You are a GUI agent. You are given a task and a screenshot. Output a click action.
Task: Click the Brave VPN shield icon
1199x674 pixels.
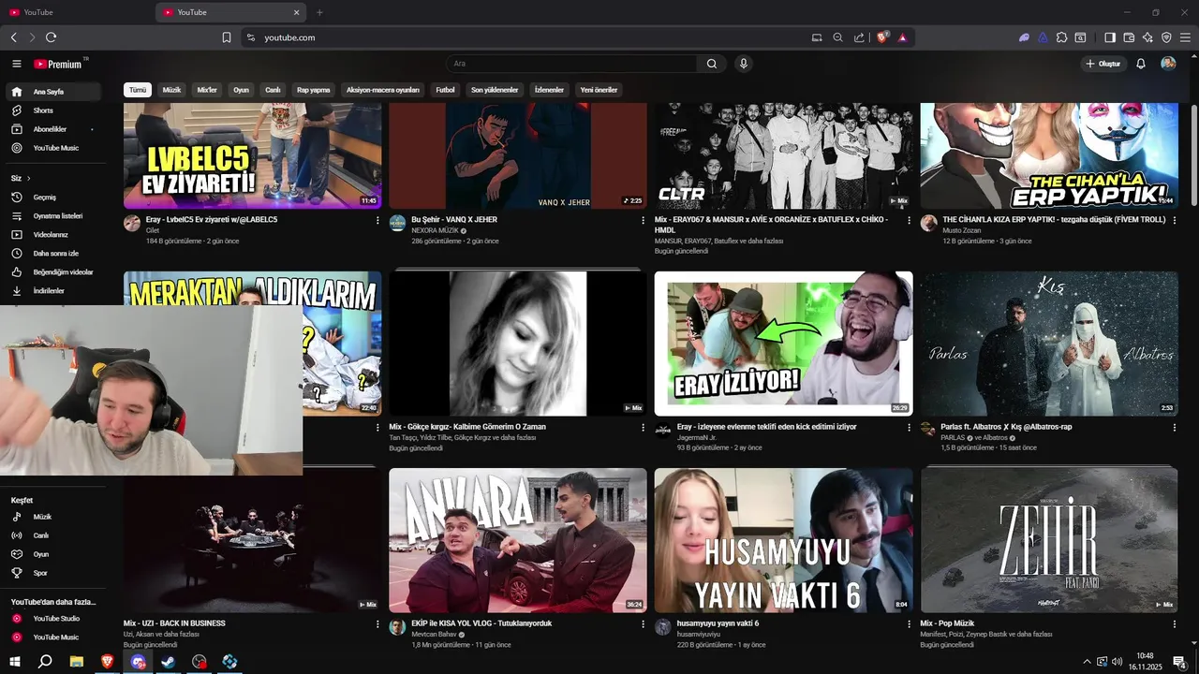(1166, 37)
